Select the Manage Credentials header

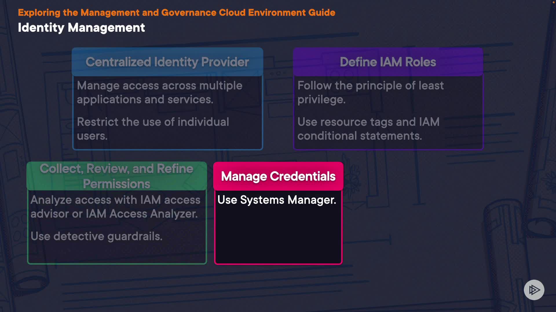pos(278,176)
